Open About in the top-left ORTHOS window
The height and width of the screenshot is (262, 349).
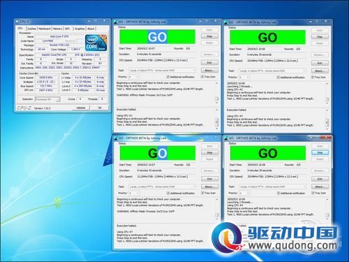(209, 71)
